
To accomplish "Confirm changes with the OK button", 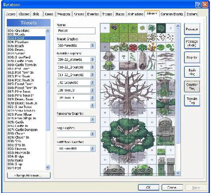I will click(x=148, y=187).
